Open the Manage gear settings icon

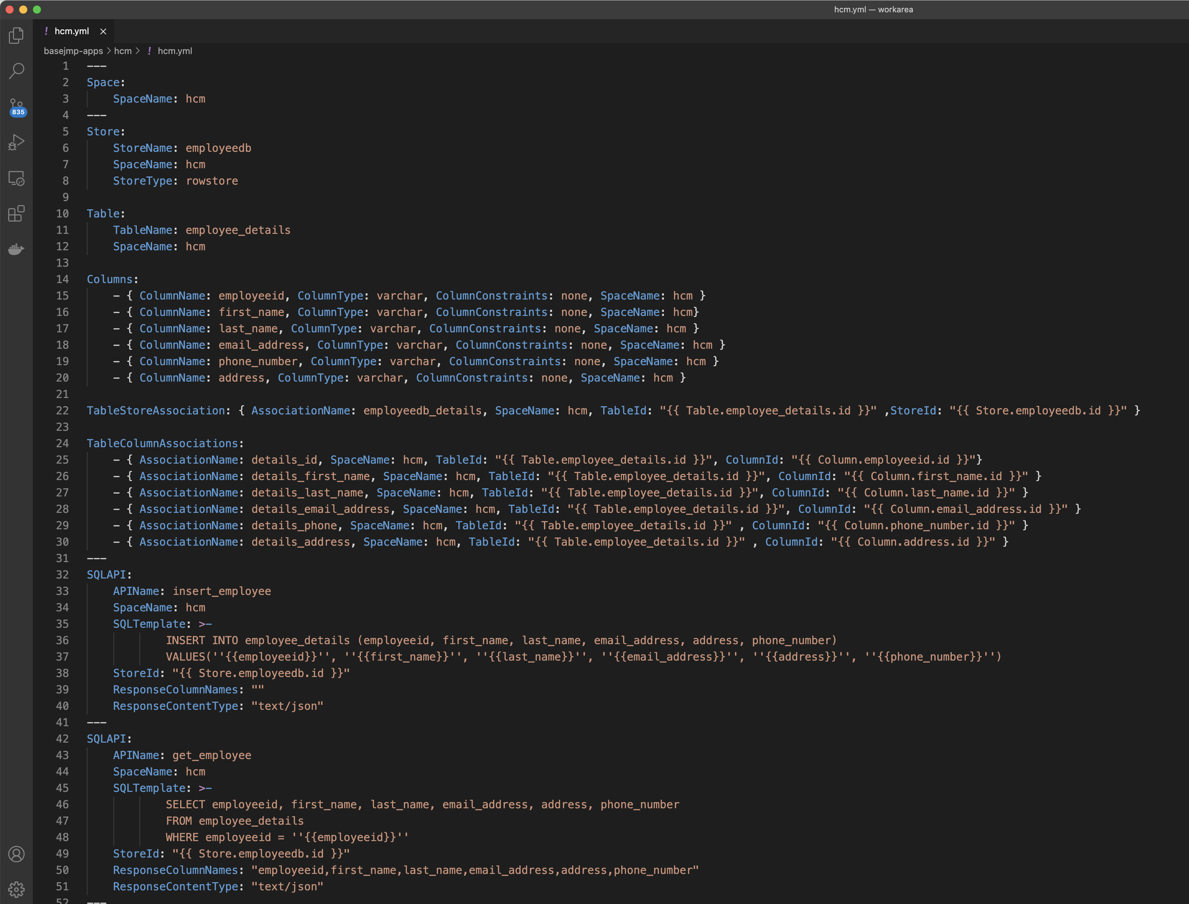(x=16, y=890)
